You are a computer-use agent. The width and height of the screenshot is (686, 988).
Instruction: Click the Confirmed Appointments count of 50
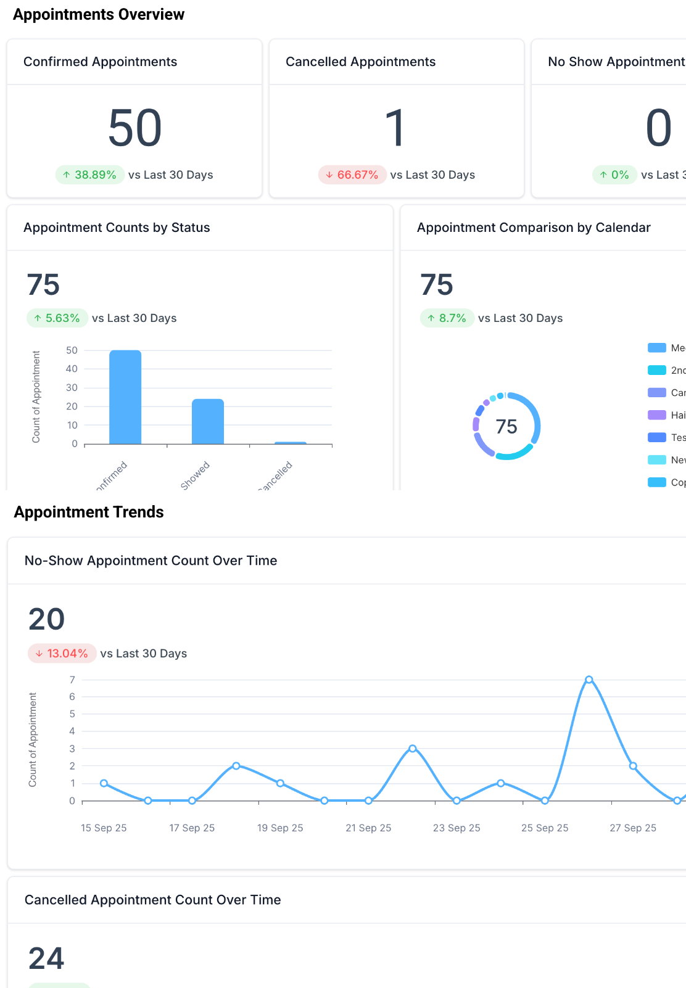pos(135,128)
